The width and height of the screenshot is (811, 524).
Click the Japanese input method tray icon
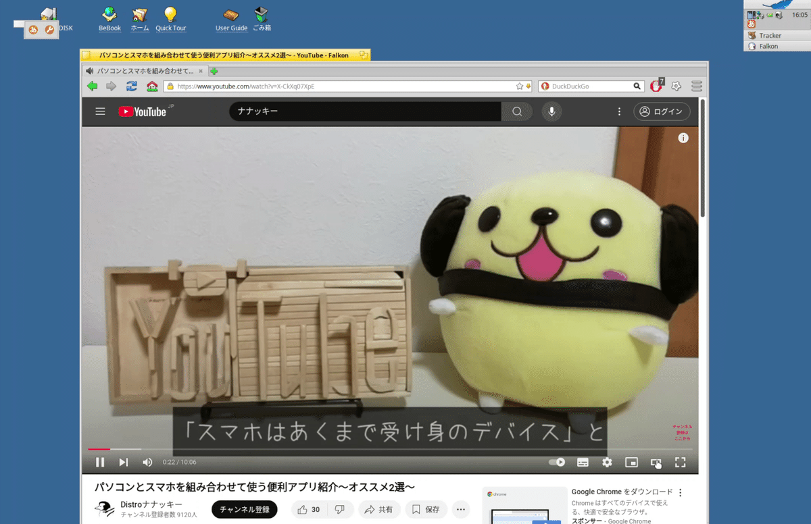(751, 24)
